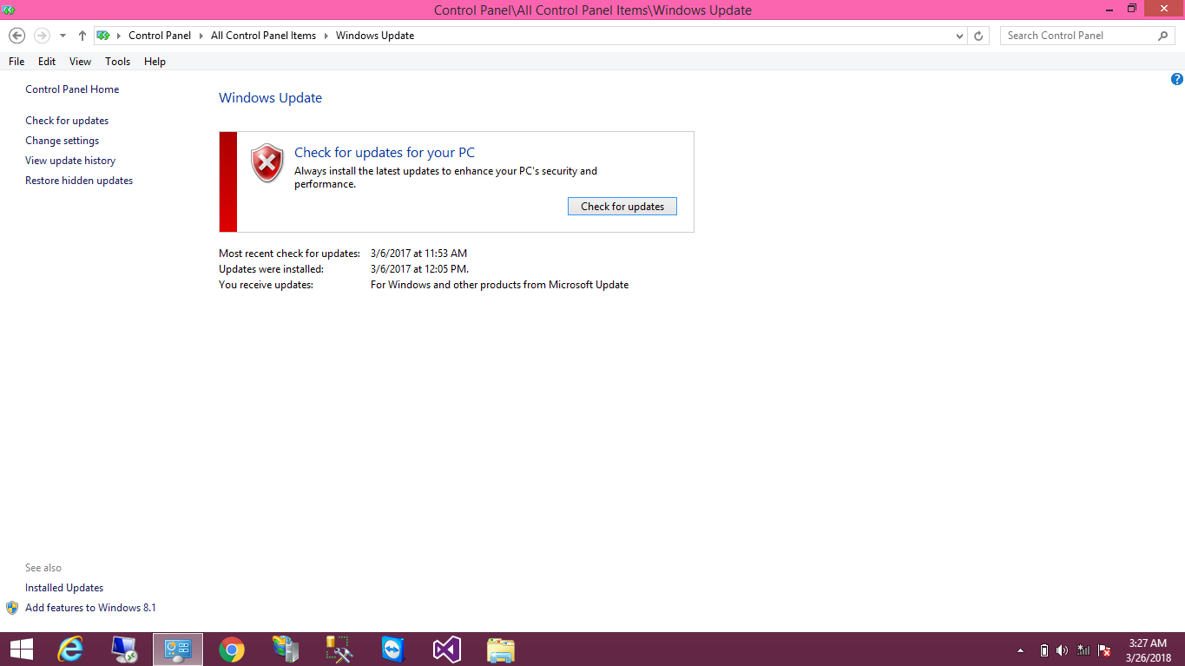Click the forward navigation arrow
This screenshot has width=1185, height=666.
pos(42,36)
